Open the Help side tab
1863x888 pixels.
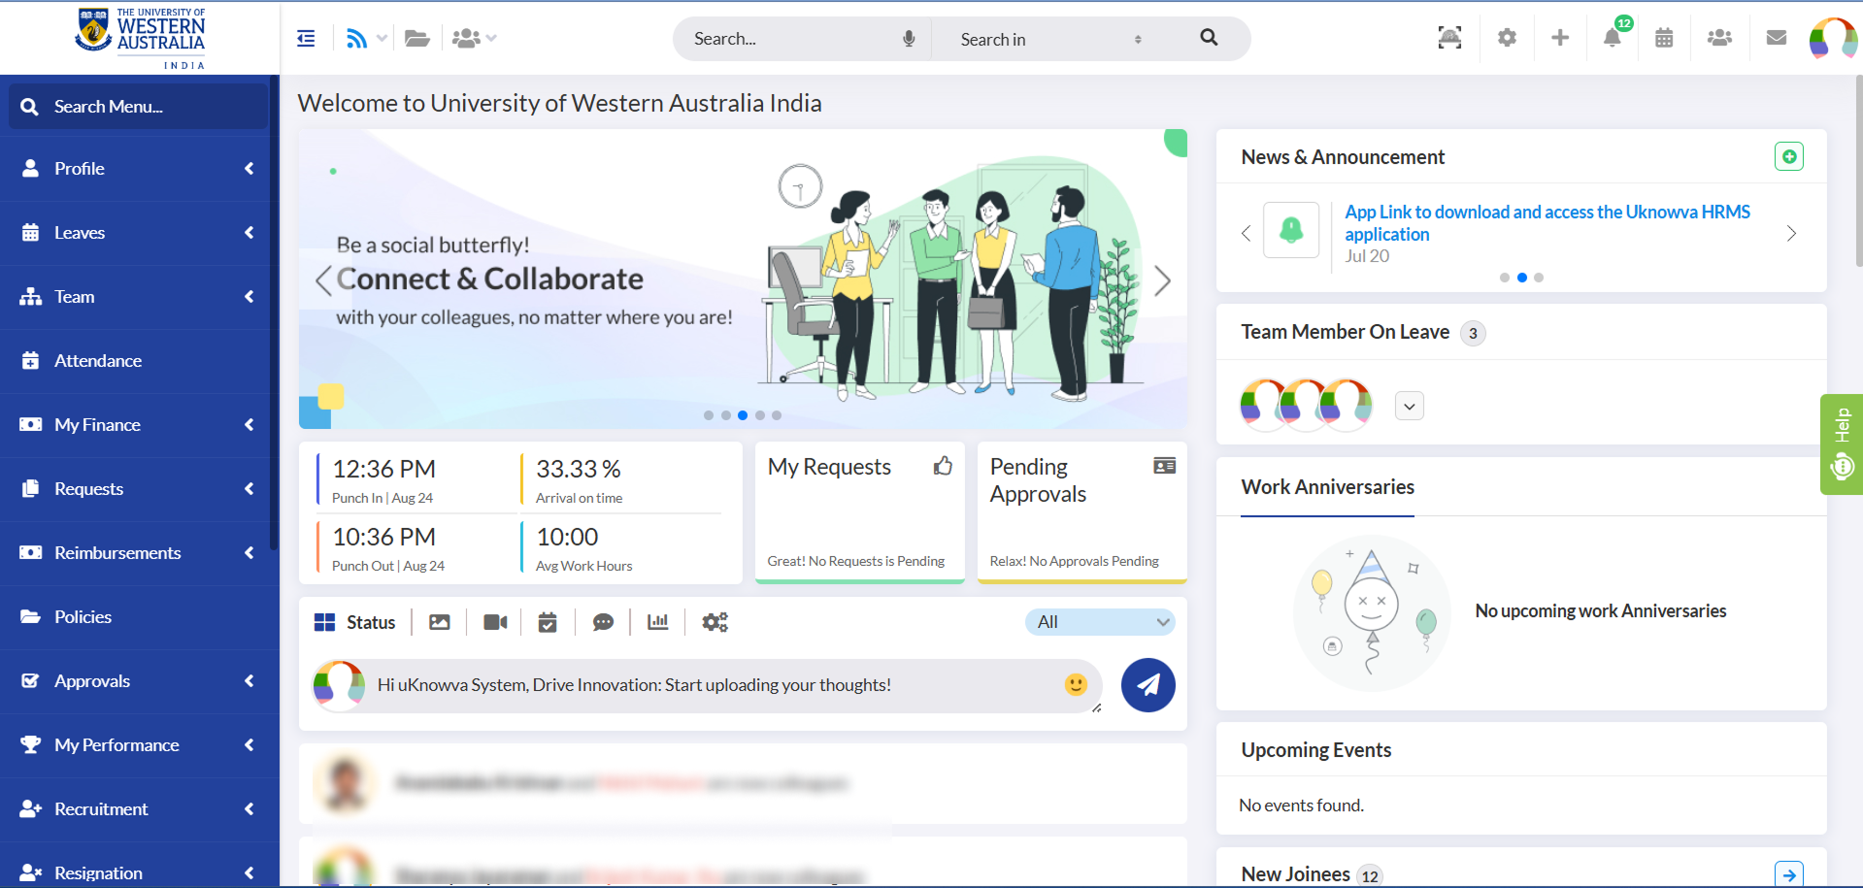click(x=1842, y=444)
